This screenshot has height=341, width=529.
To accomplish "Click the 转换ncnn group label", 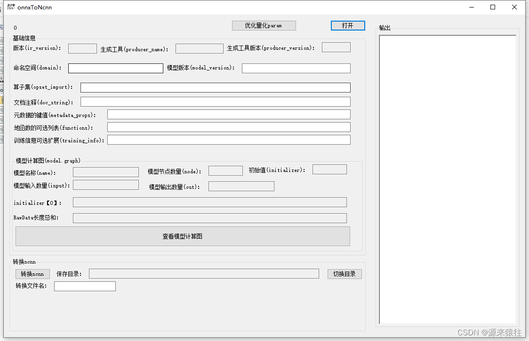I will [x=24, y=262].
